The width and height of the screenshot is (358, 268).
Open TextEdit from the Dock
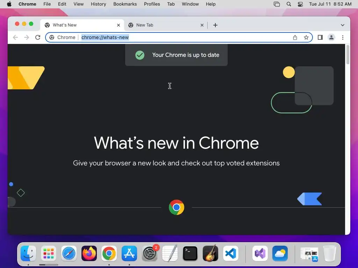170,253
